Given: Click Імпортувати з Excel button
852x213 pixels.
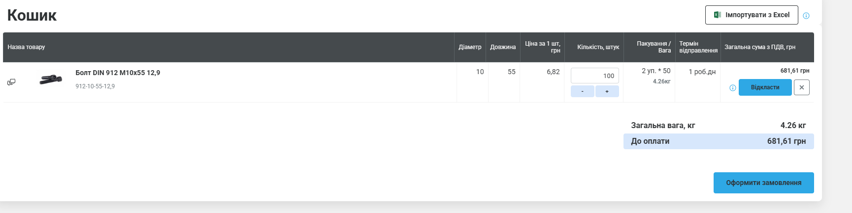Looking at the screenshot, I should pyautogui.click(x=752, y=15).
